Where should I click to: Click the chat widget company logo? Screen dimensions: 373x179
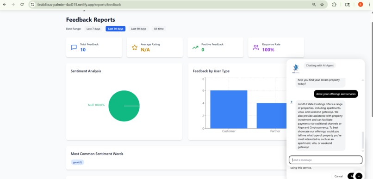(x=296, y=69)
